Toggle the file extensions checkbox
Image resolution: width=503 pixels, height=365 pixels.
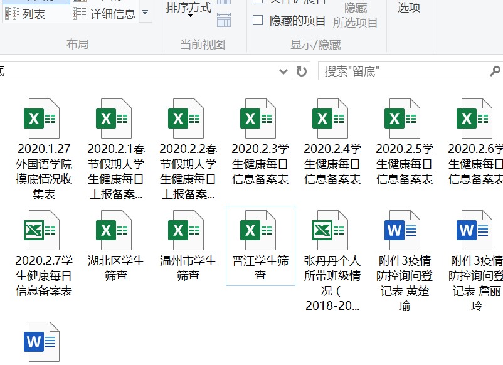(258, 2)
